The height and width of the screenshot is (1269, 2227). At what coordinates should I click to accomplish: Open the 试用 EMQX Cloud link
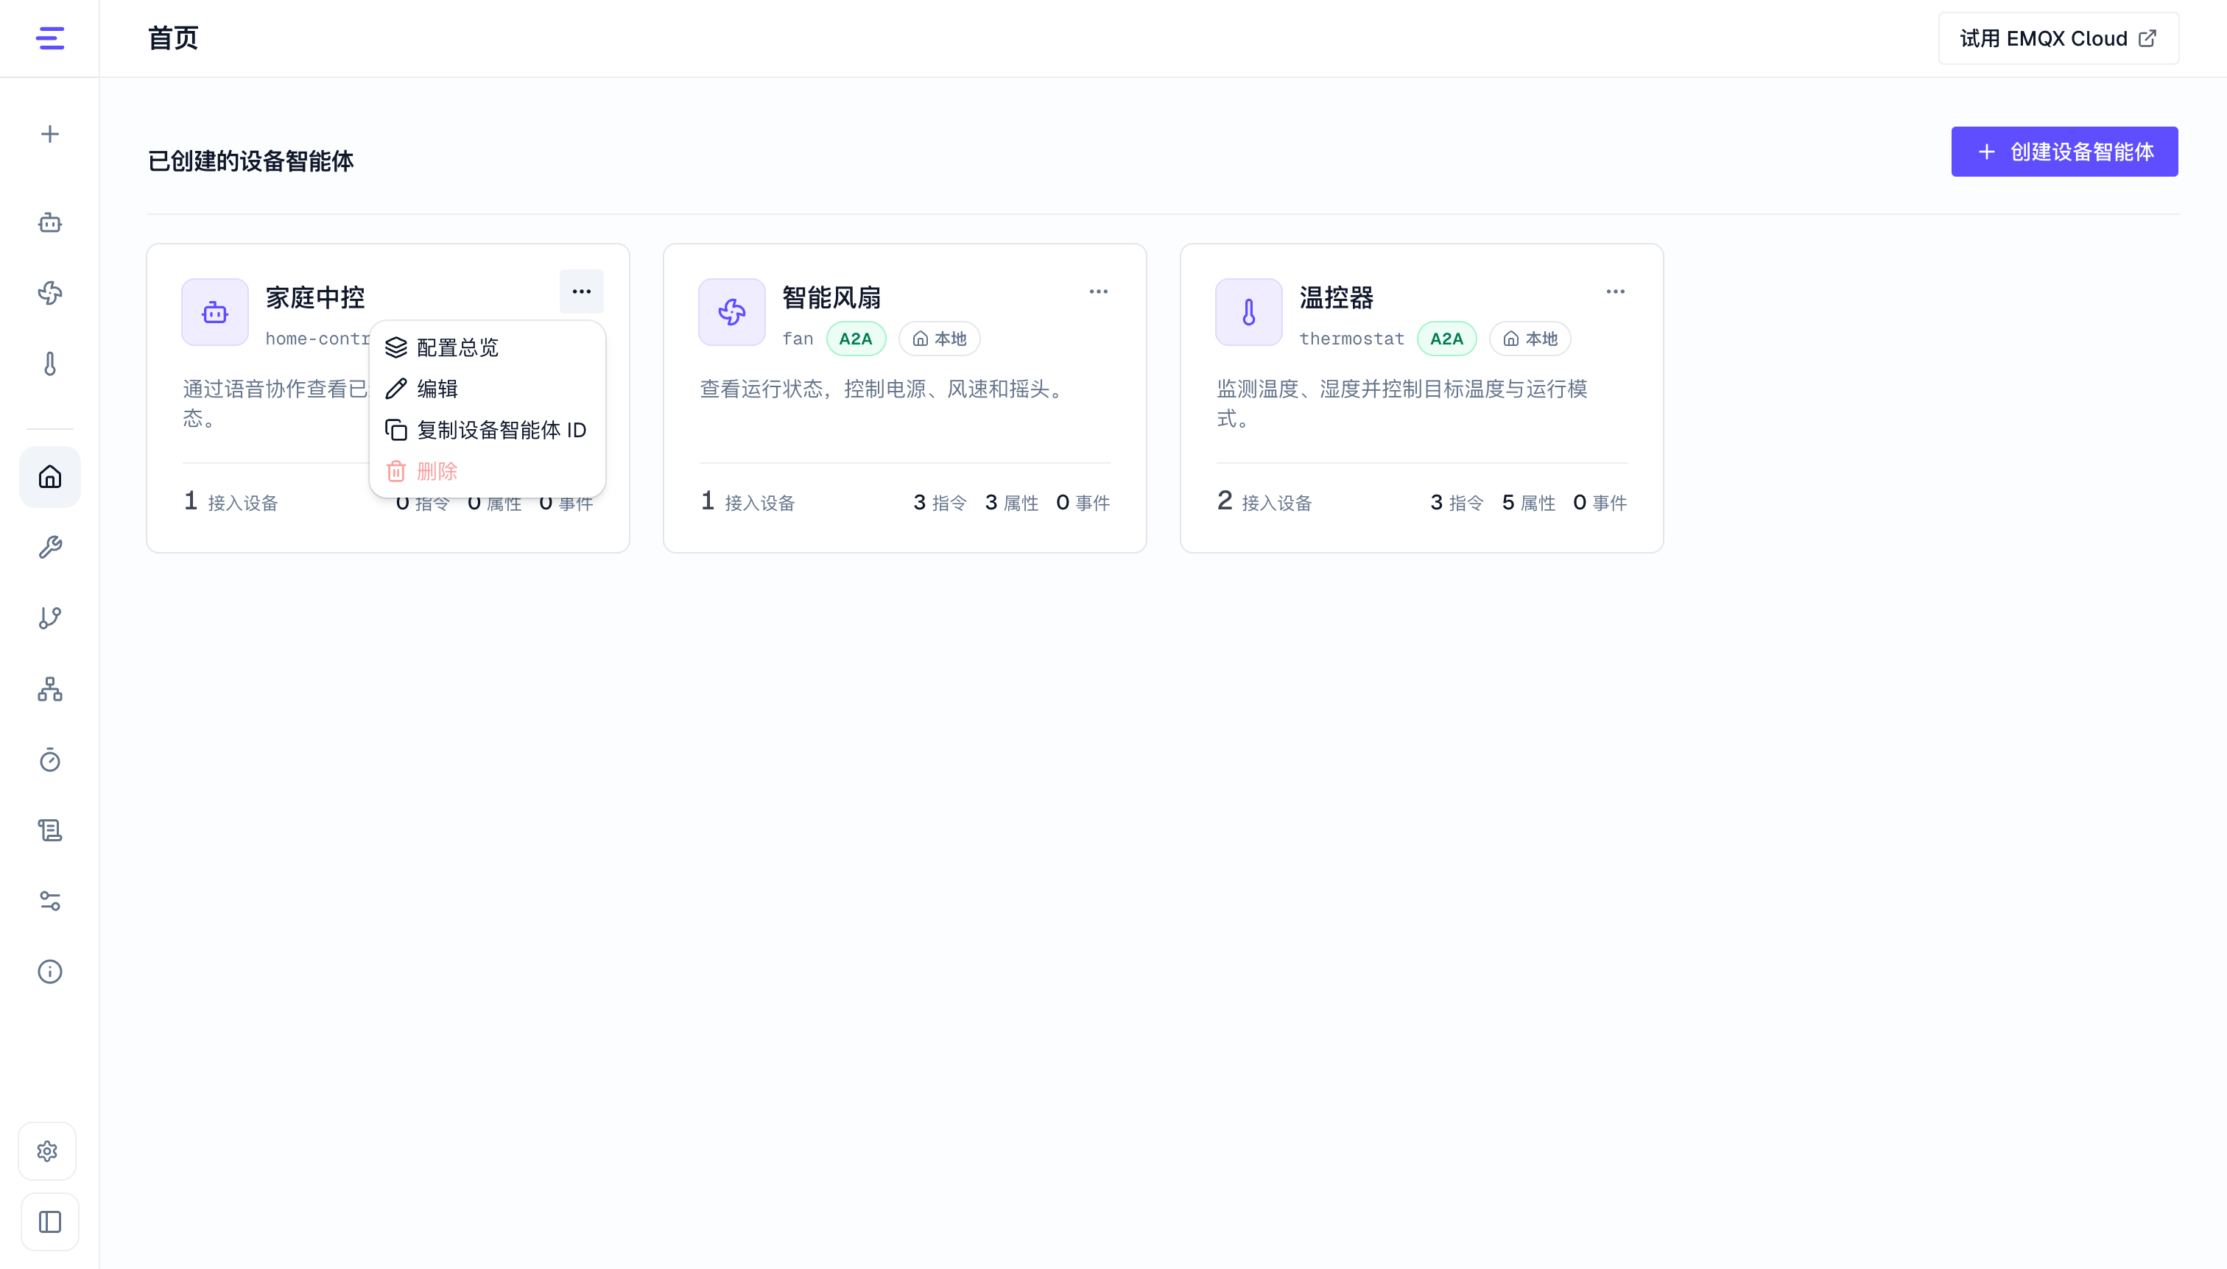click(x=2058, y=38)
